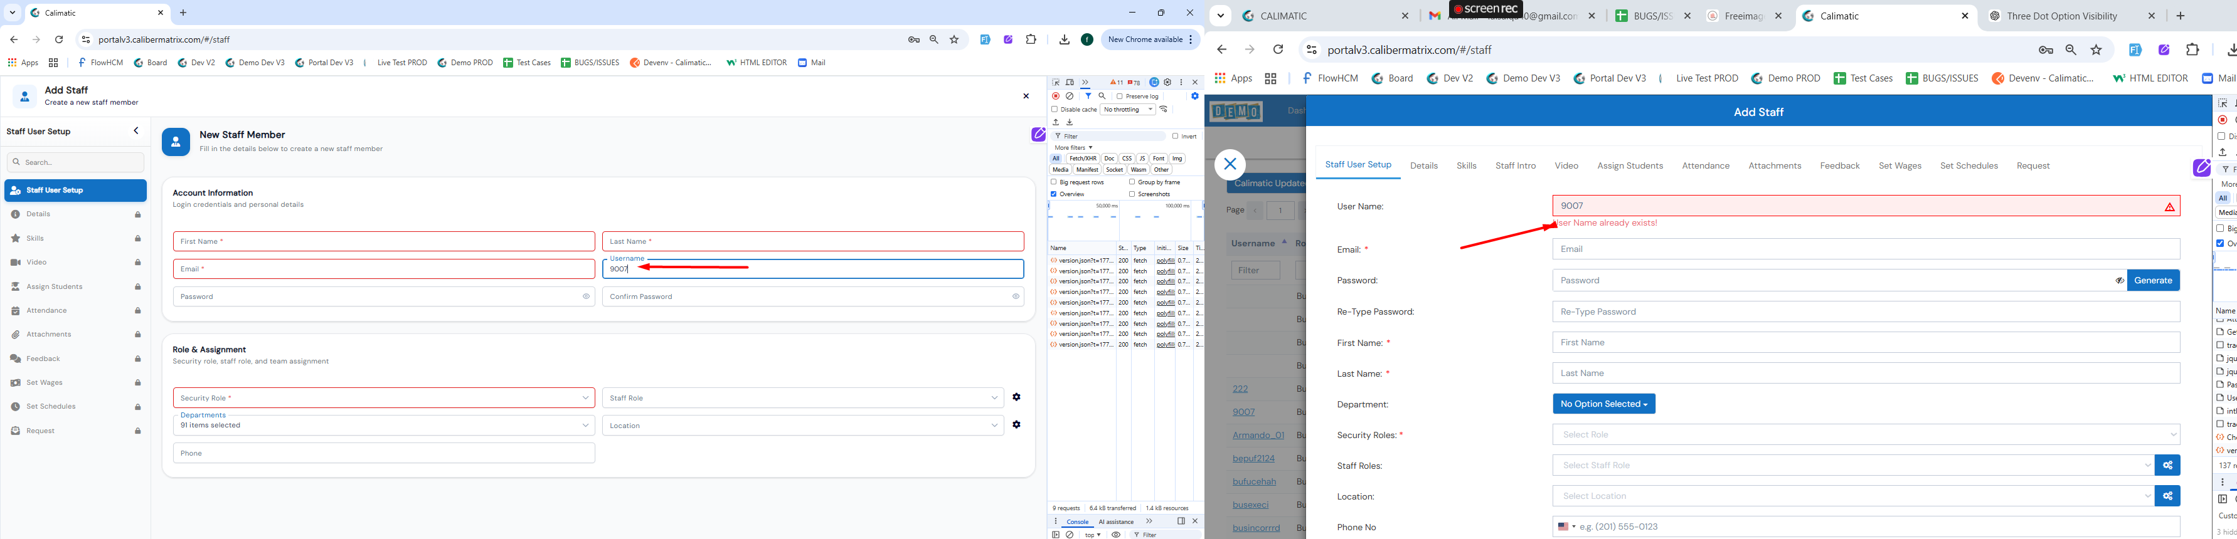Click the Email field in the Add Staff dialog
Image resolution: width=2237 pixels, height=539 pixels.
pyautogui.click(x=1866, y=249)
